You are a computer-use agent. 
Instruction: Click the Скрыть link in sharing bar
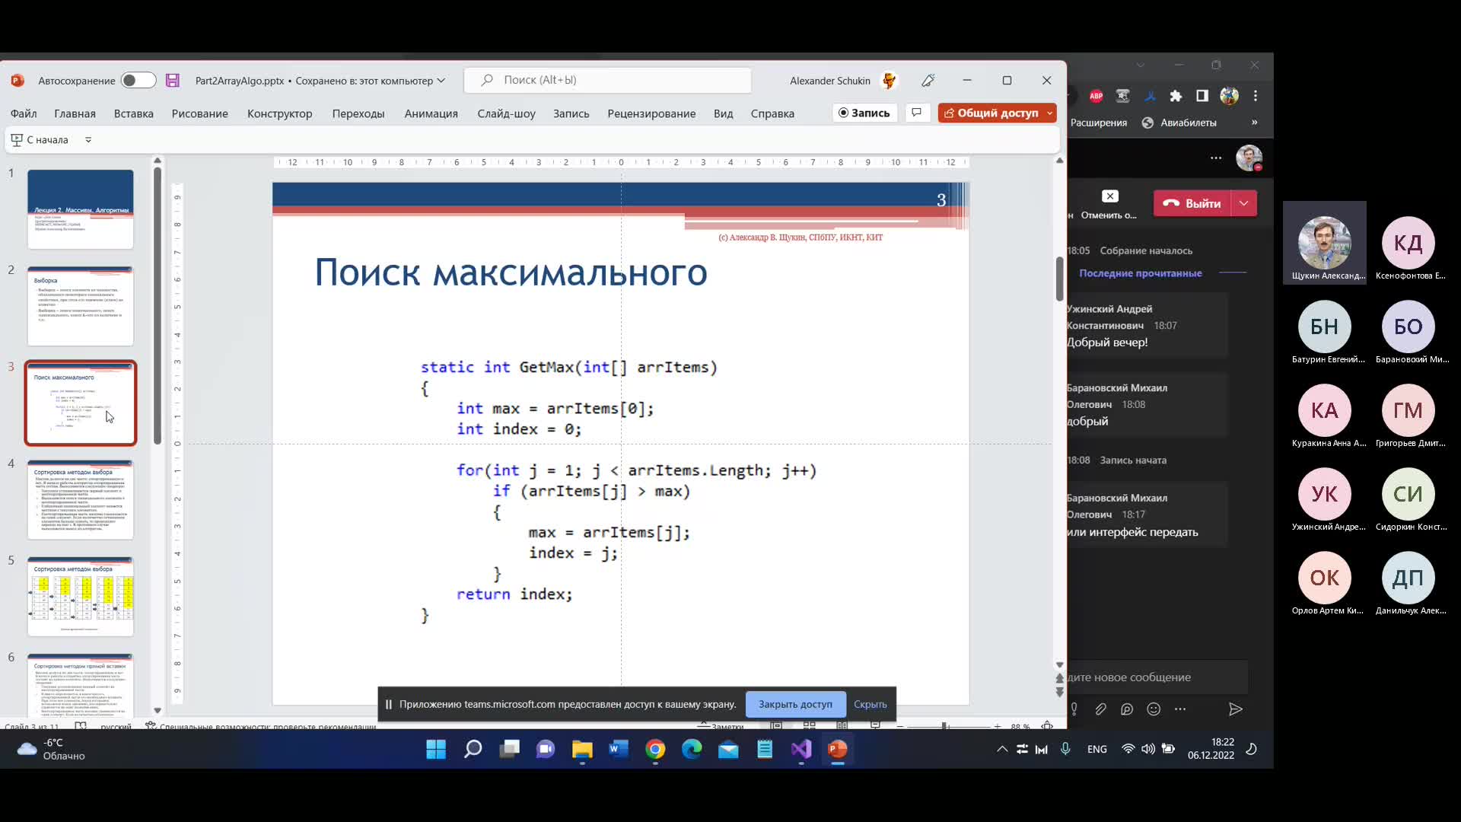click(x=870, y=704)
